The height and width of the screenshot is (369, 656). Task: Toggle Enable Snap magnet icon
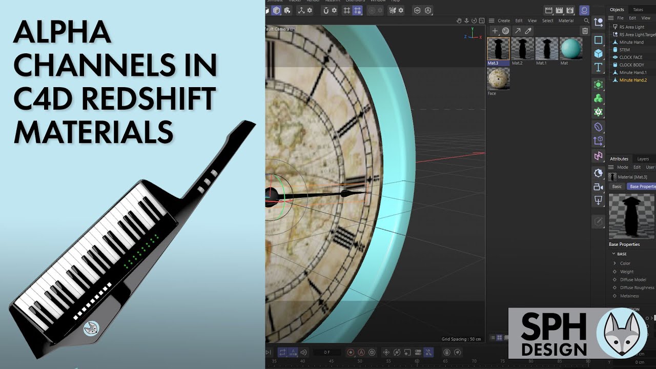(326, 10)
